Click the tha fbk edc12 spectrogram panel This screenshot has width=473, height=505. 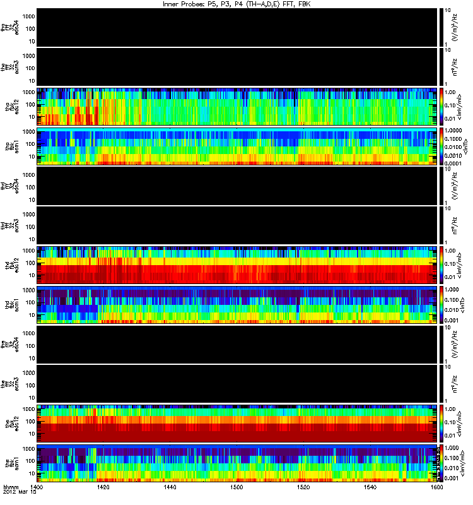coord(237,107)
